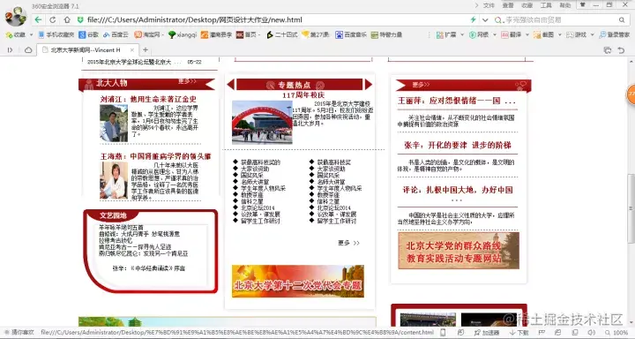Click the search input box
This screenshot has height=339, width=635.
560,19
